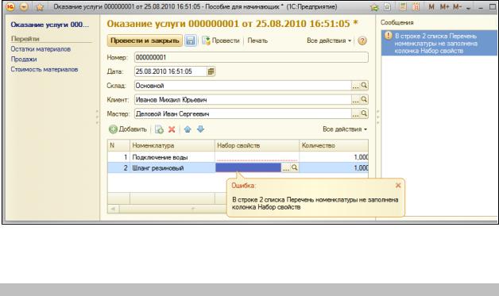The height and width of the screenshot is (296, 499).
Task: Open help with the question mark icon
Action: tap(362, 40)
